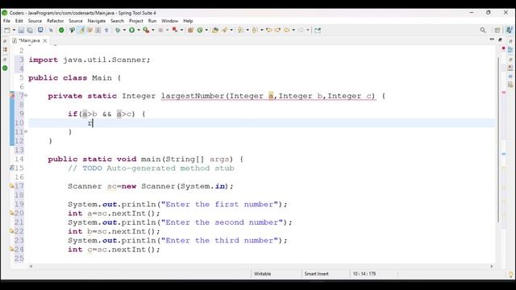Click the green circle icon in left sidebar
This screenshot has width=516, height=290.
click(x=5, y=68)
